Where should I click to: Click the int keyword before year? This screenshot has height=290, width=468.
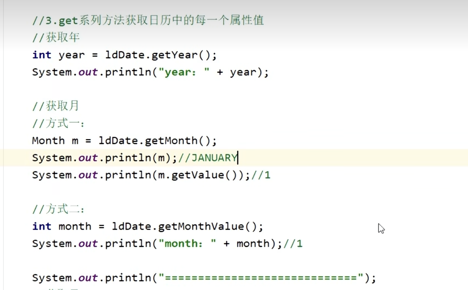(x=41, y=55)
